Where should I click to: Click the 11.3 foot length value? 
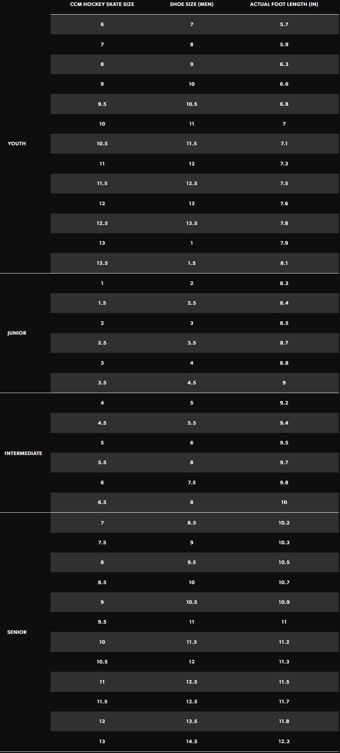click(284, 662)
